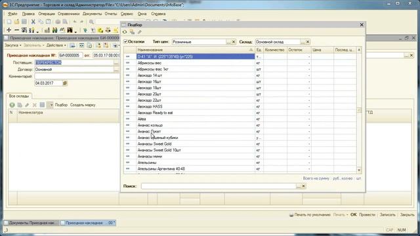
Task: Click the delete row X icon
Action: [35, 105]
